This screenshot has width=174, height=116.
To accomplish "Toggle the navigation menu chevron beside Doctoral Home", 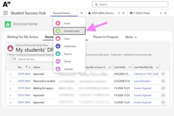I will (82, 13).
